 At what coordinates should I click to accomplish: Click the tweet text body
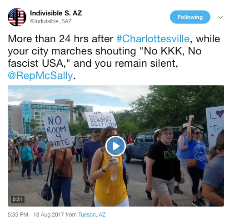coord(114,57)
